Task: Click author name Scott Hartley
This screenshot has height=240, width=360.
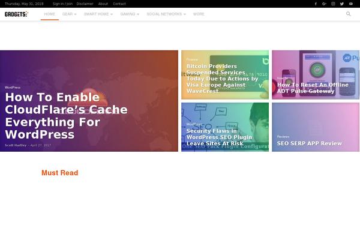Action: pos(16,145)
